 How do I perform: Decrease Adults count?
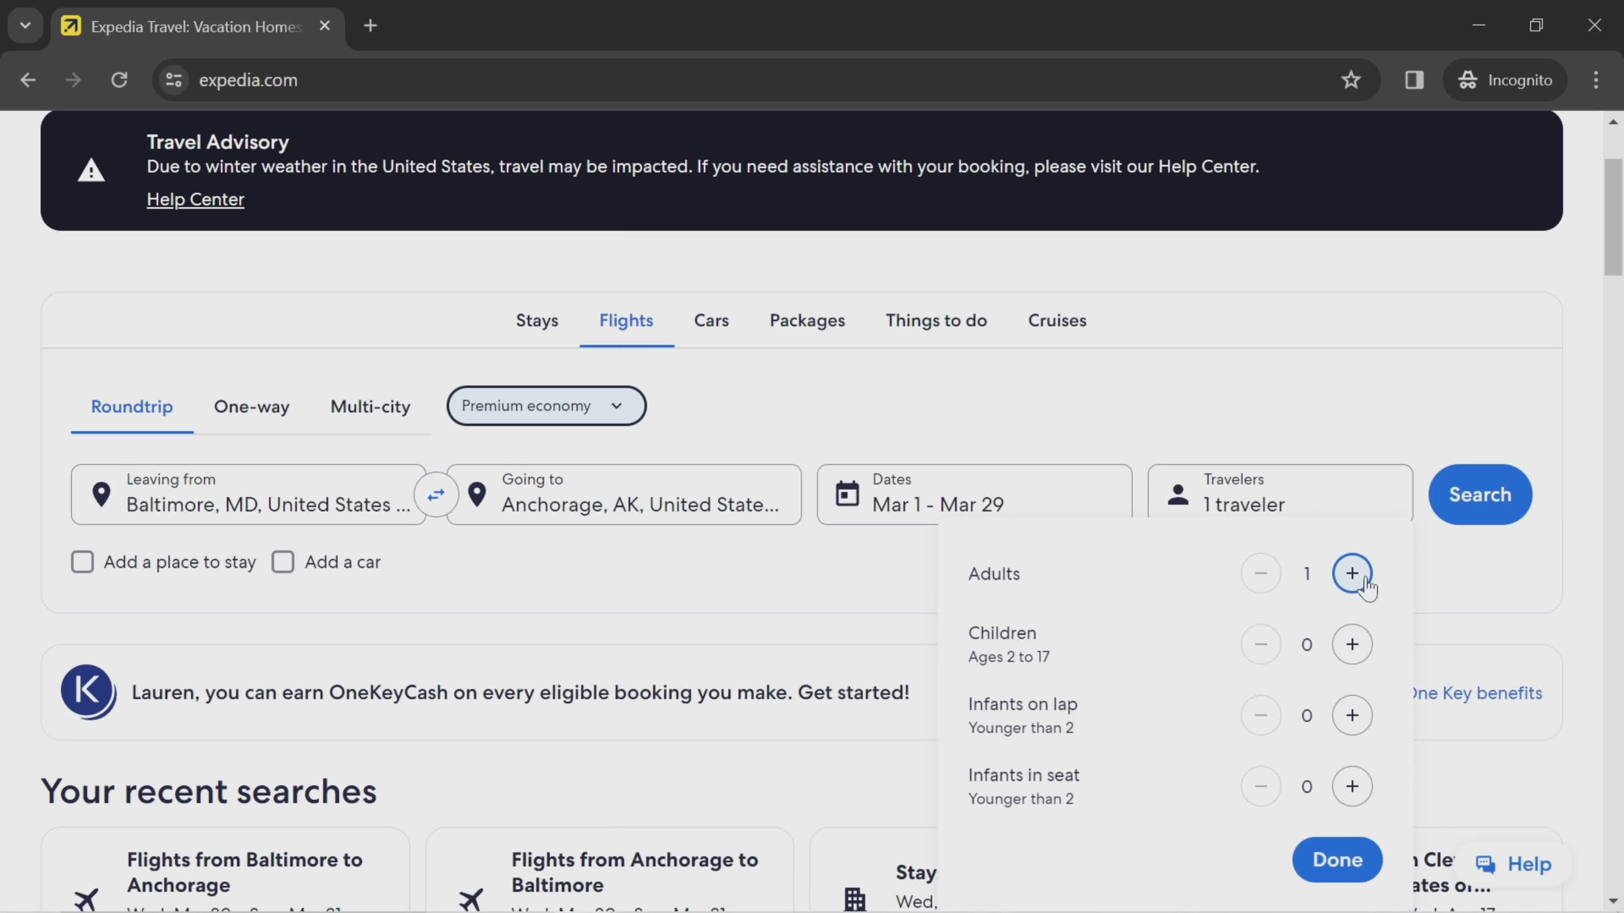click(1260, 574)
